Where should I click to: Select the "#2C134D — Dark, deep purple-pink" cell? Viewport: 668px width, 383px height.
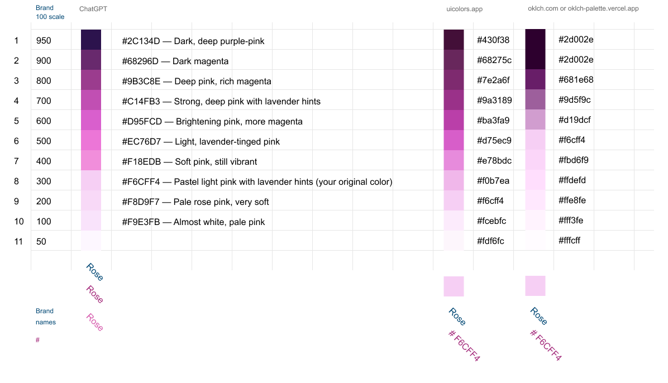point(193,41)
